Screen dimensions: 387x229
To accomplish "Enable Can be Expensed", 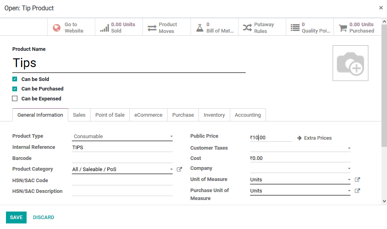I will point(15,98).
